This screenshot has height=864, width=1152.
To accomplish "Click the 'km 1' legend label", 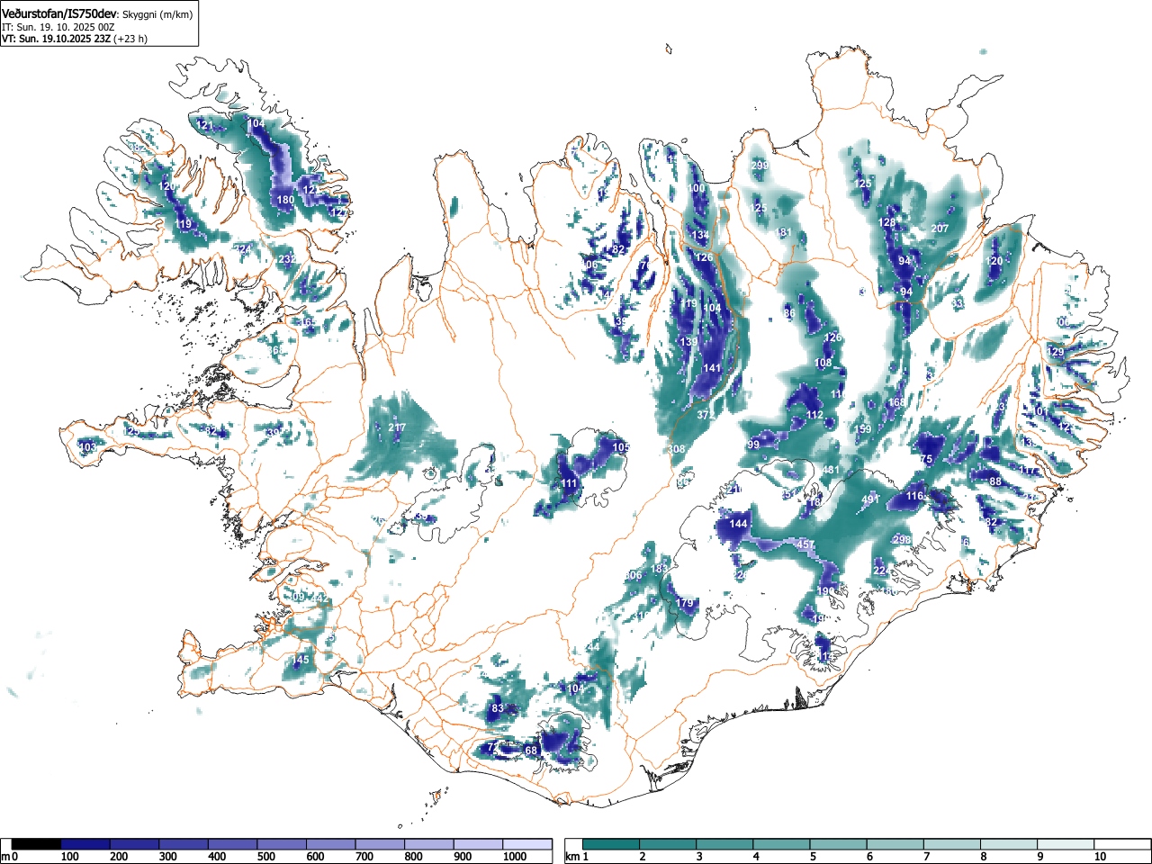I will 576,857.
